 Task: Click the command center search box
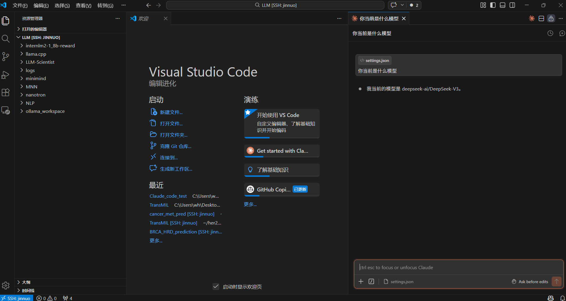(275, 5)
